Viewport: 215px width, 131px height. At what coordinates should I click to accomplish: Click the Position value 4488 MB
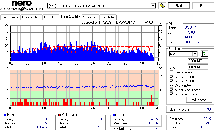[x=204, y=123]
